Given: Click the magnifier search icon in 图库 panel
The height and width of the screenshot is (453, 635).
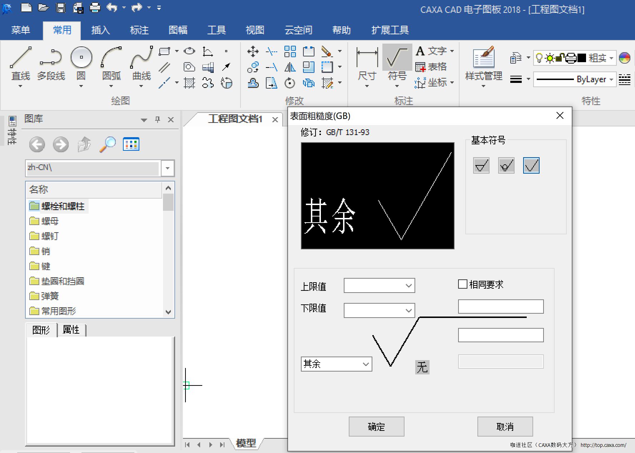Looking at the screenshot, I should tap(108, 145).
